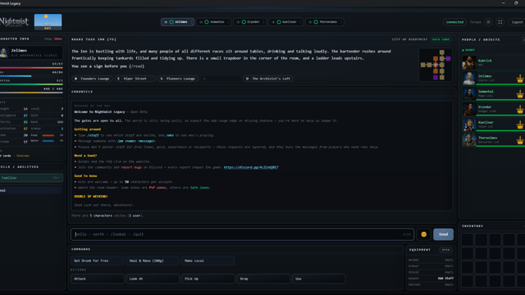Toggle the Equipment panel Open button
This screenshot has height=295, width=525.
pyautogui.click(x=445, y=250)
